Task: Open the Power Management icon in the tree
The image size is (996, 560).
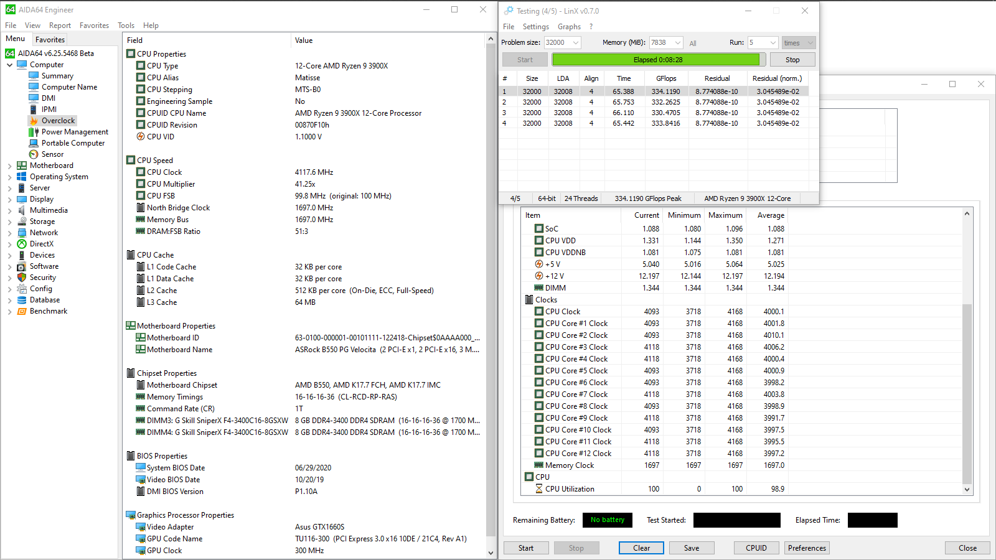Action: click(34, 132)
